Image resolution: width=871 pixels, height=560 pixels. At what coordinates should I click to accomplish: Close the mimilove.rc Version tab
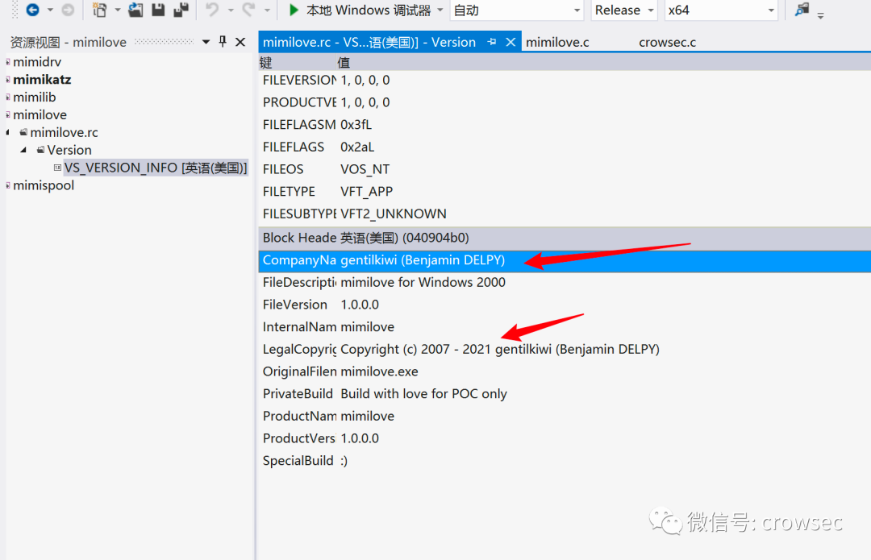click(x=511, y=42)
